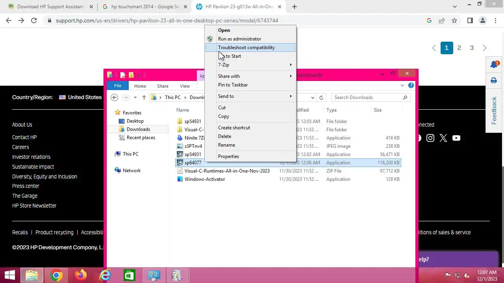Image resolution: width=504 pixels, height=283 pixels.
Task: Select Troubleshoot compatibility menu entry
Action: point(250,48)
